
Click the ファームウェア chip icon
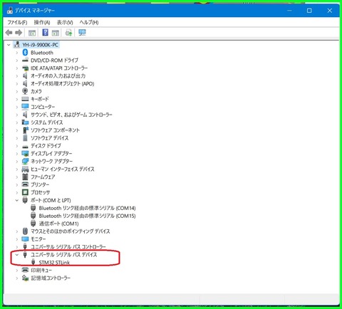point(25,177)
